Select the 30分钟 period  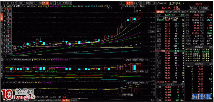pyautogui.click(x=33, y=3)
